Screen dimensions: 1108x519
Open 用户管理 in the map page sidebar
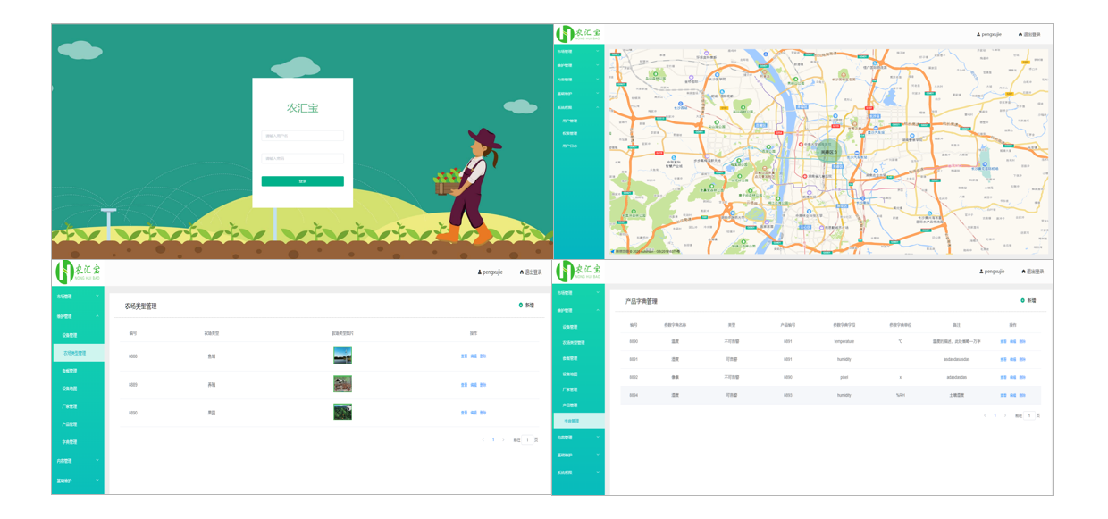(570, 121)
